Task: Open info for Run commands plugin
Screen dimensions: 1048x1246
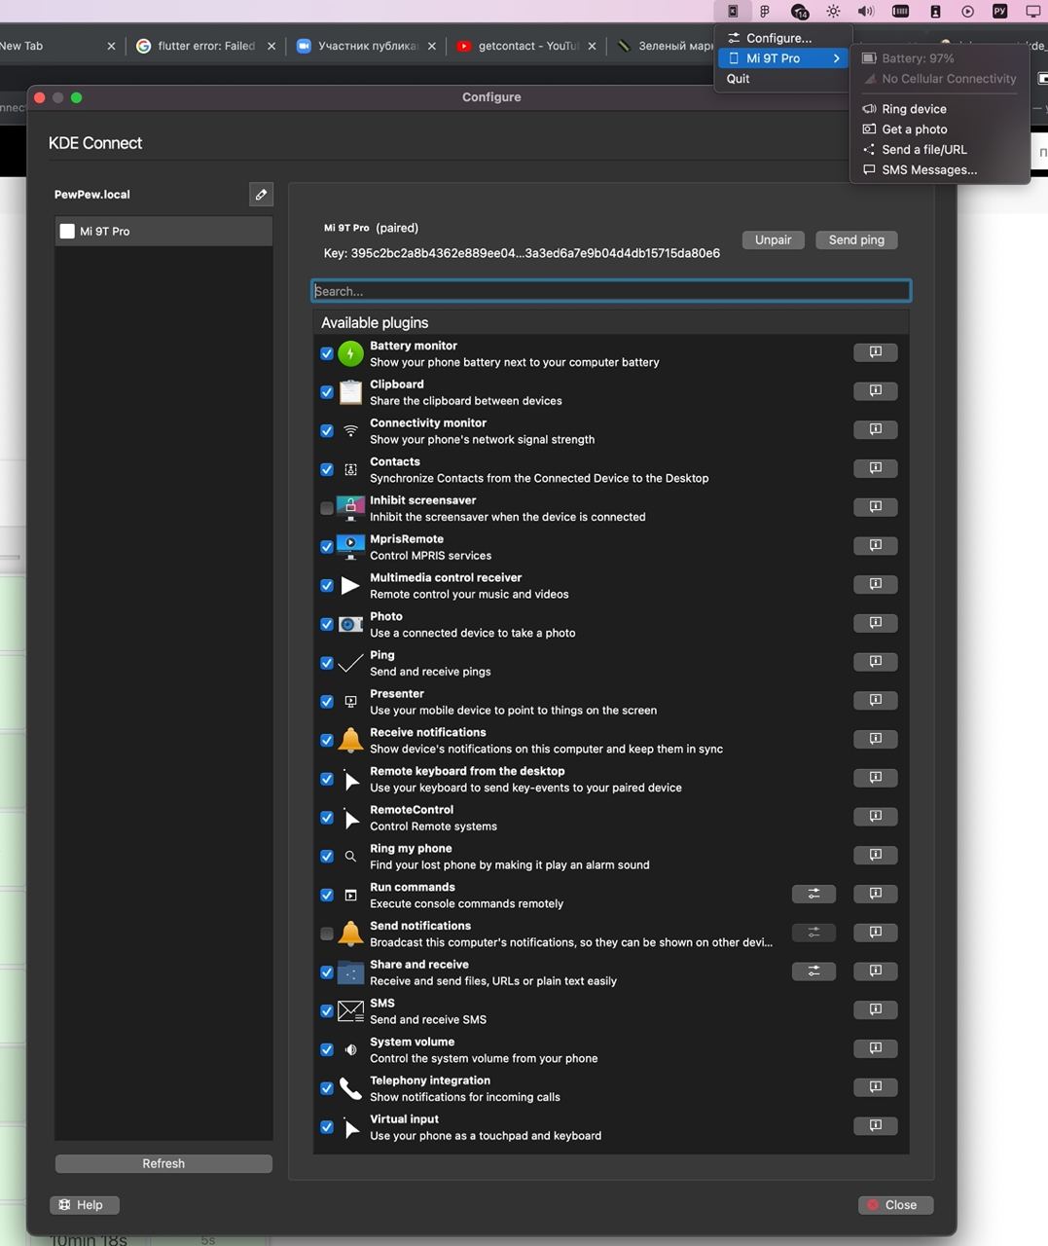Action: 875,894
